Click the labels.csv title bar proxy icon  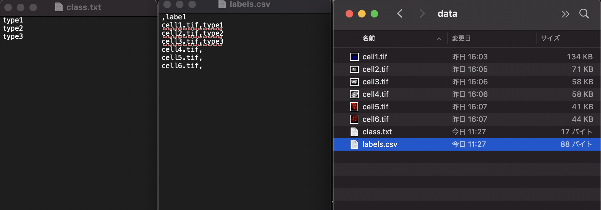click(x=222, y=4)
